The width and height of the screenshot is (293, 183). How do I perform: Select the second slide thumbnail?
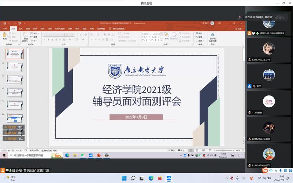click(15, 67)
